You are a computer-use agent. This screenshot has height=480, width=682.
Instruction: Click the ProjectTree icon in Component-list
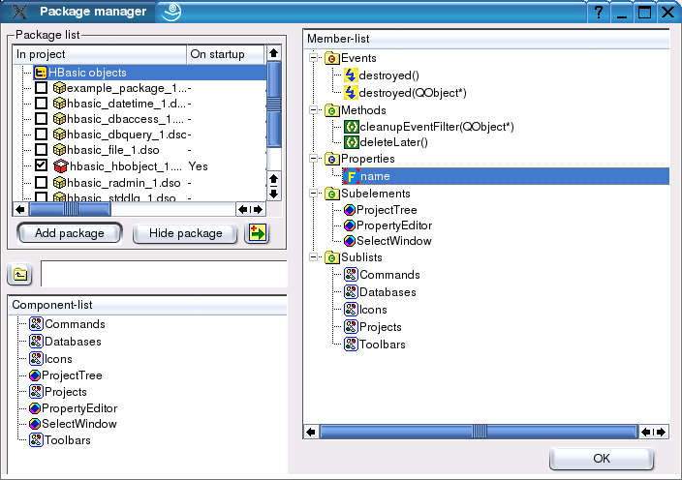[x=36, y=375]
